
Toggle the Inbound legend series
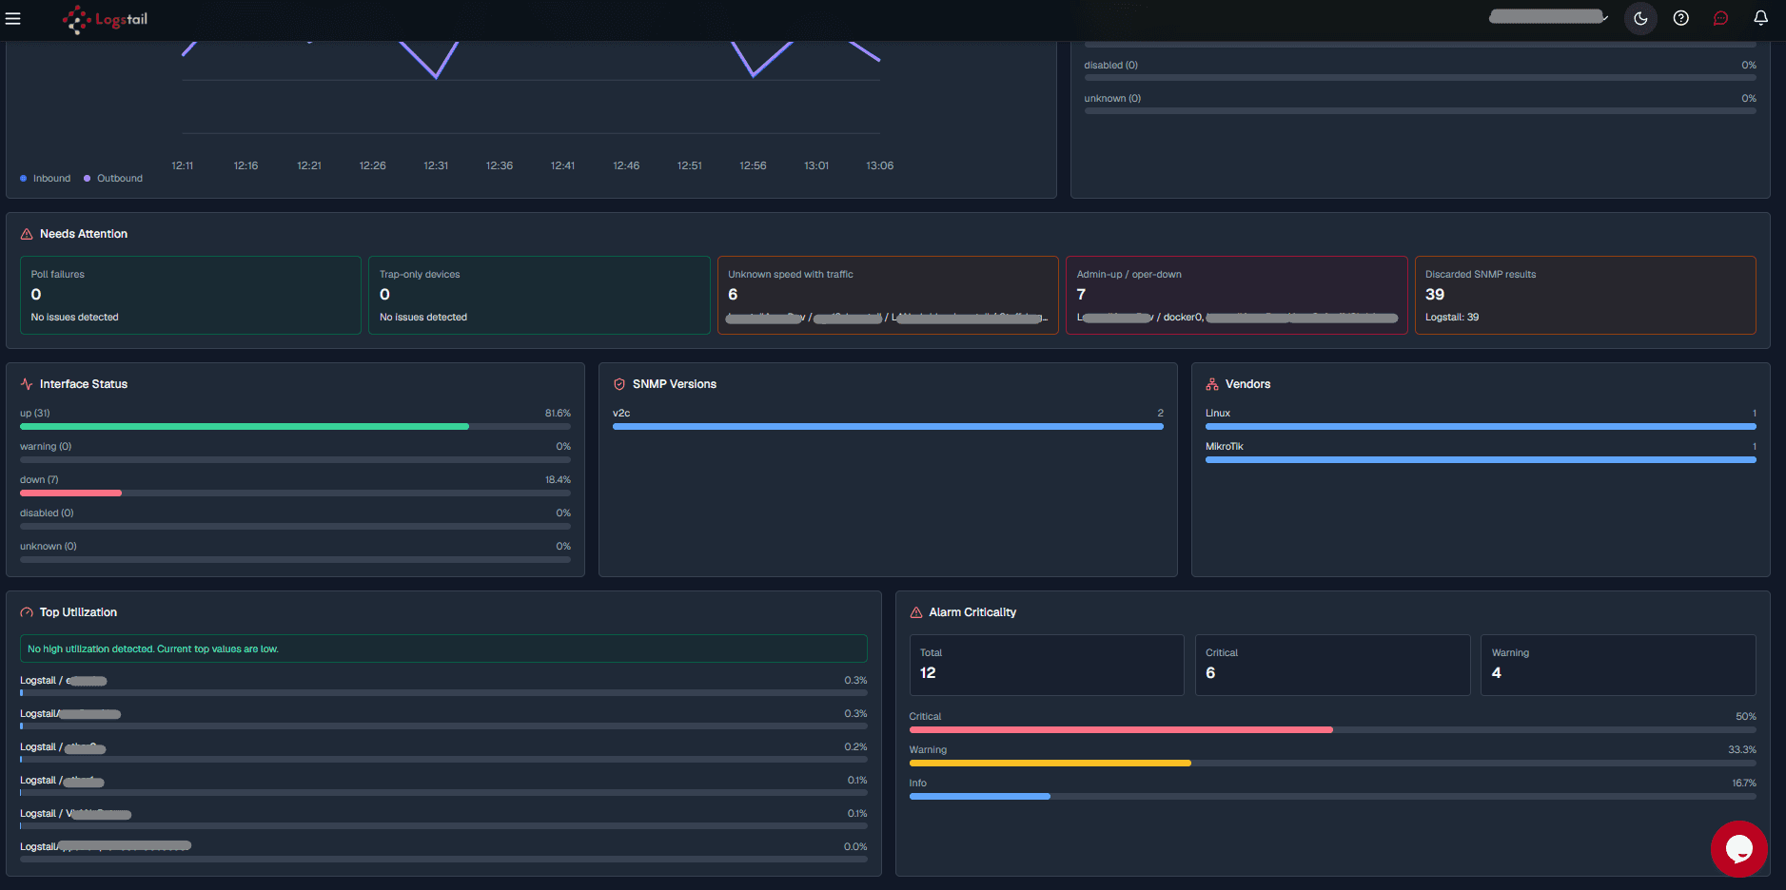pos(45,179)
